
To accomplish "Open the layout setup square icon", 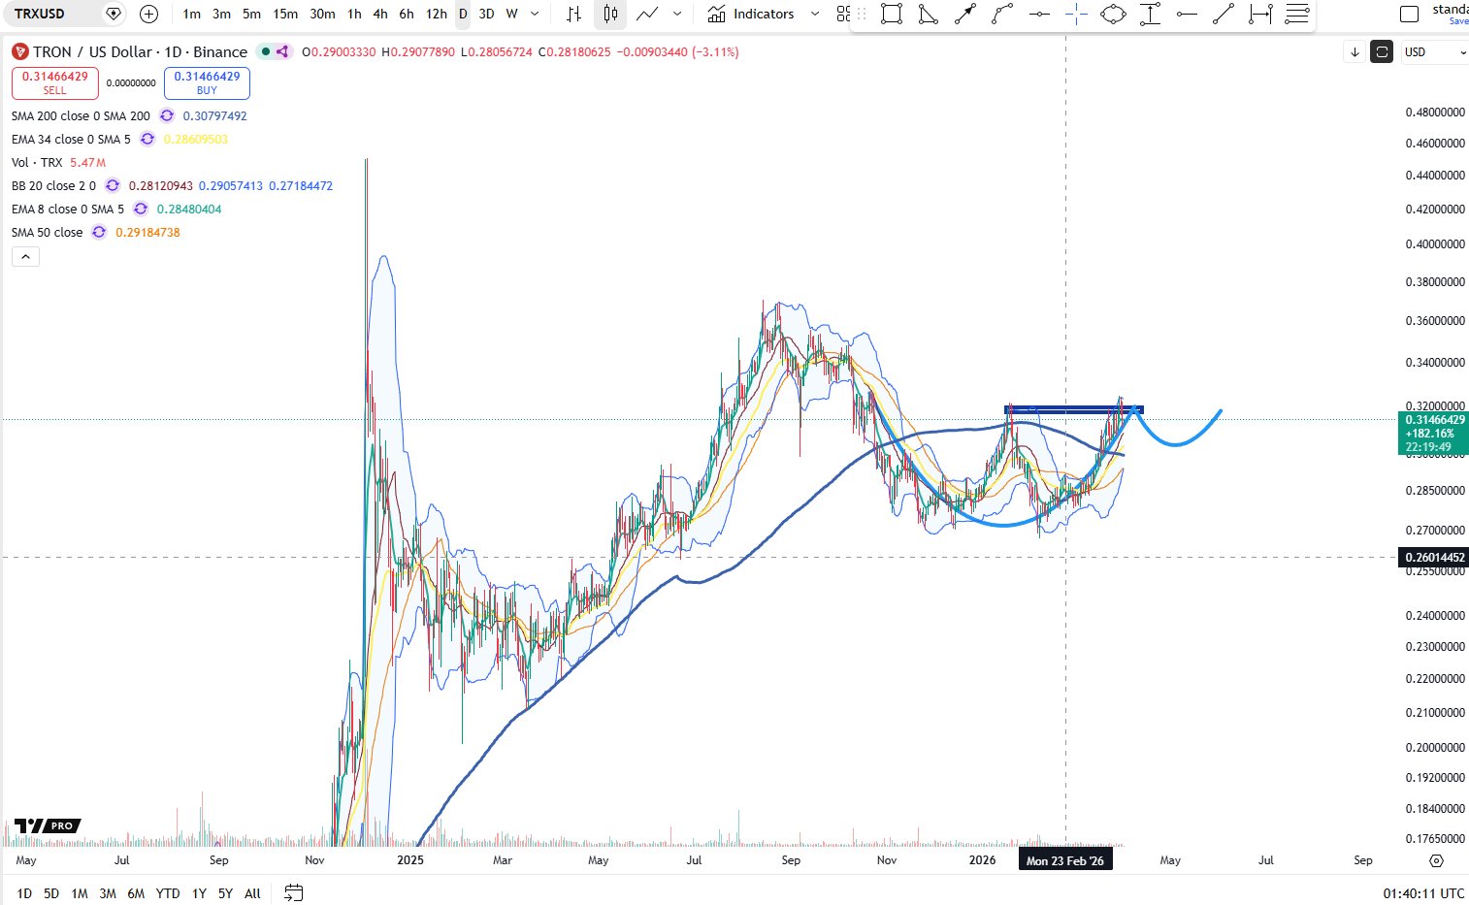I will coord(1409,14).
